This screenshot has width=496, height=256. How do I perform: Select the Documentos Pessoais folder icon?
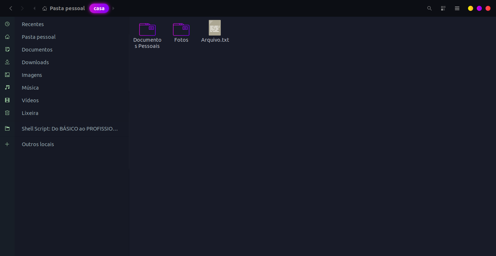click(147, 29)
